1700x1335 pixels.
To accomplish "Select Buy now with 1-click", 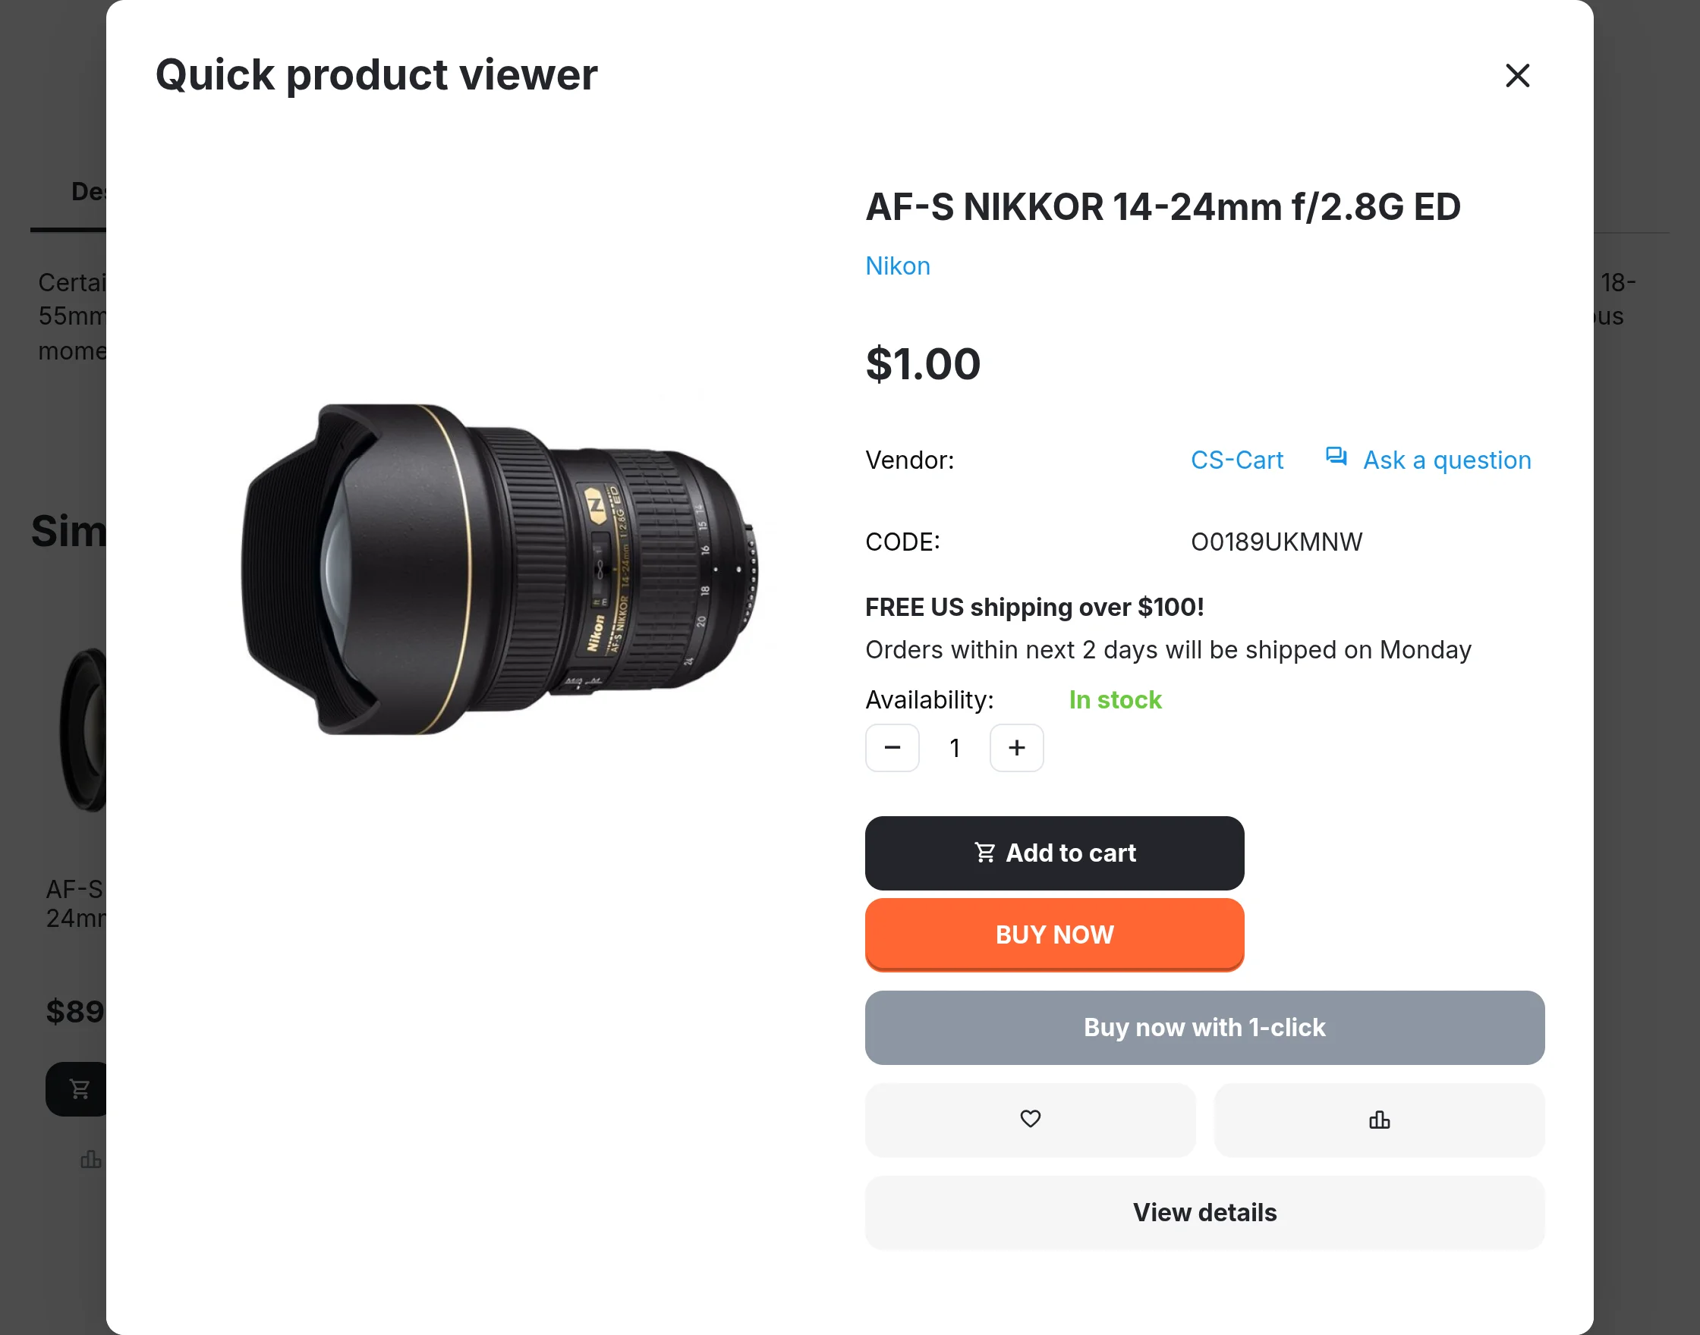I will (1204, 1028).
